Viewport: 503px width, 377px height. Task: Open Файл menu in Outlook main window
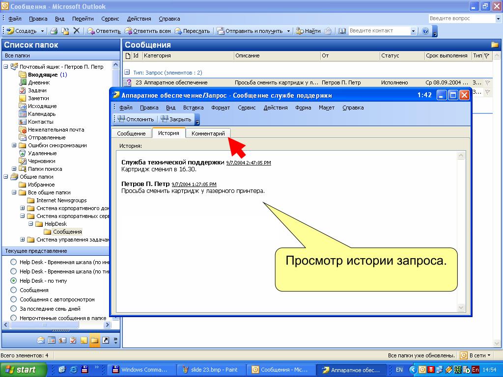point(15,19)
